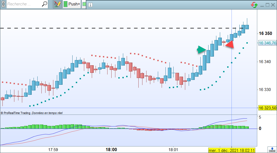Click the yellow price label 16 323,50
Viewport: 277px width, 153px height.
tap(268, 108)
